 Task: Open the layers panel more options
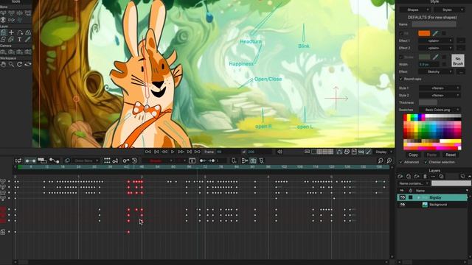click(x=433, y=177)
